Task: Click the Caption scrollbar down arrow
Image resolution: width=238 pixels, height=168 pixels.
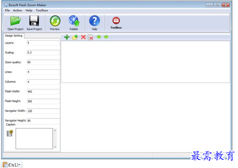Action: pos(55,147)
